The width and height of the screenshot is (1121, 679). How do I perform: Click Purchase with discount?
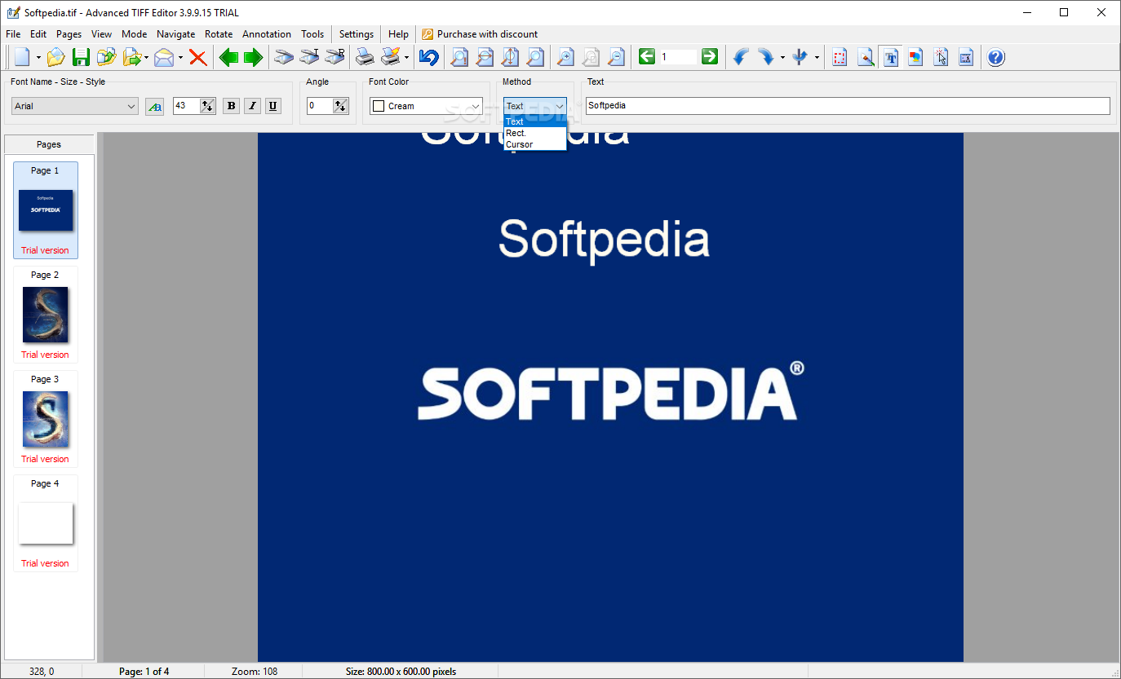pyautogui.click(x=480, y=34)
